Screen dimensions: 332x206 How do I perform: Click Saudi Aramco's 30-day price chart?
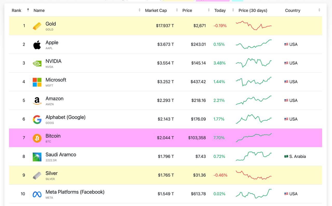tap(254, 156)
